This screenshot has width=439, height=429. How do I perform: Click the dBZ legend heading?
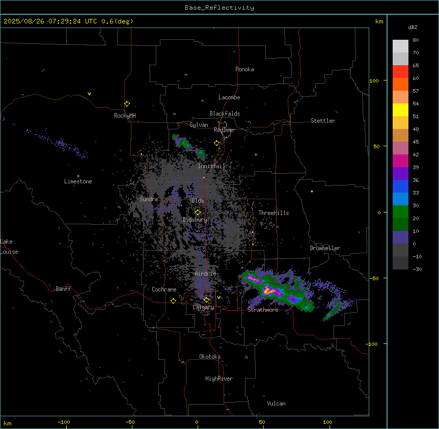413,28
